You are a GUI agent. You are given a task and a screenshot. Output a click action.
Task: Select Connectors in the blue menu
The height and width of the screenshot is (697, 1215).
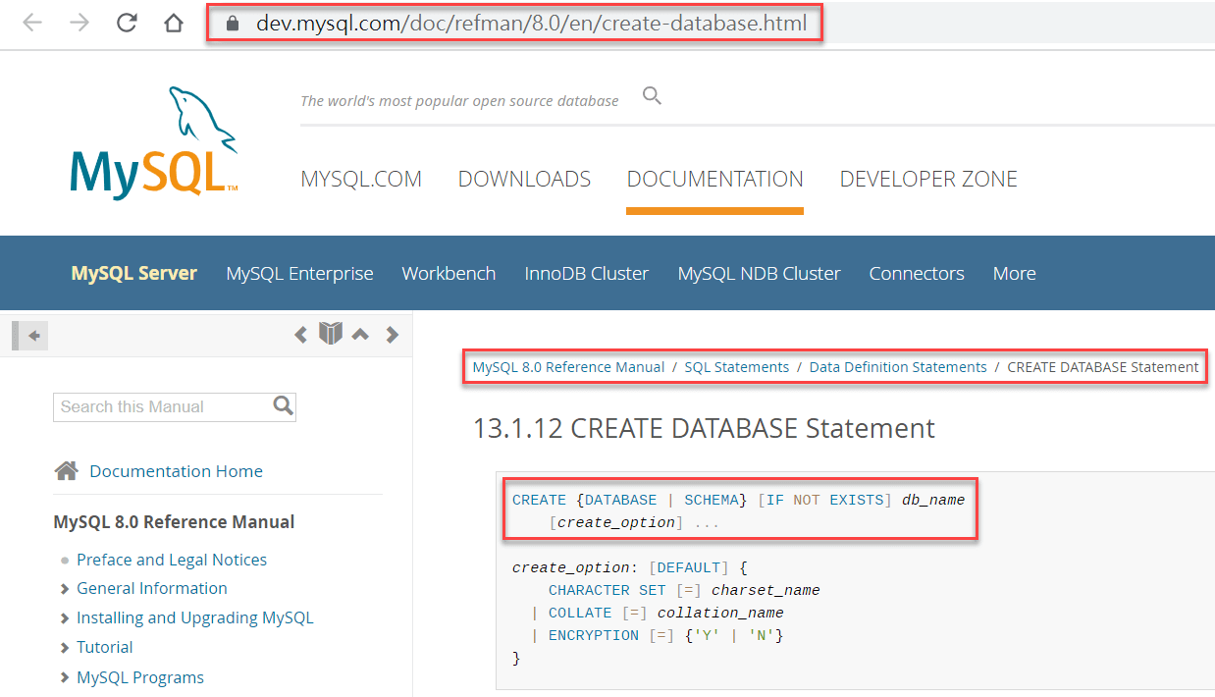click(917, 274)
